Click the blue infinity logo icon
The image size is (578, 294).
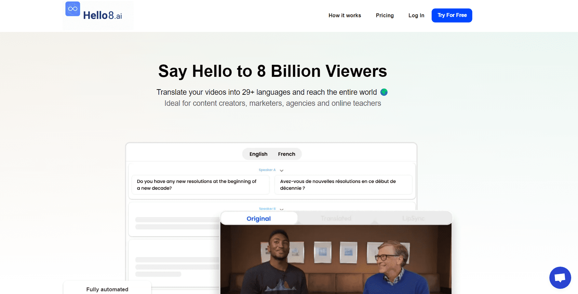[73, 9]
